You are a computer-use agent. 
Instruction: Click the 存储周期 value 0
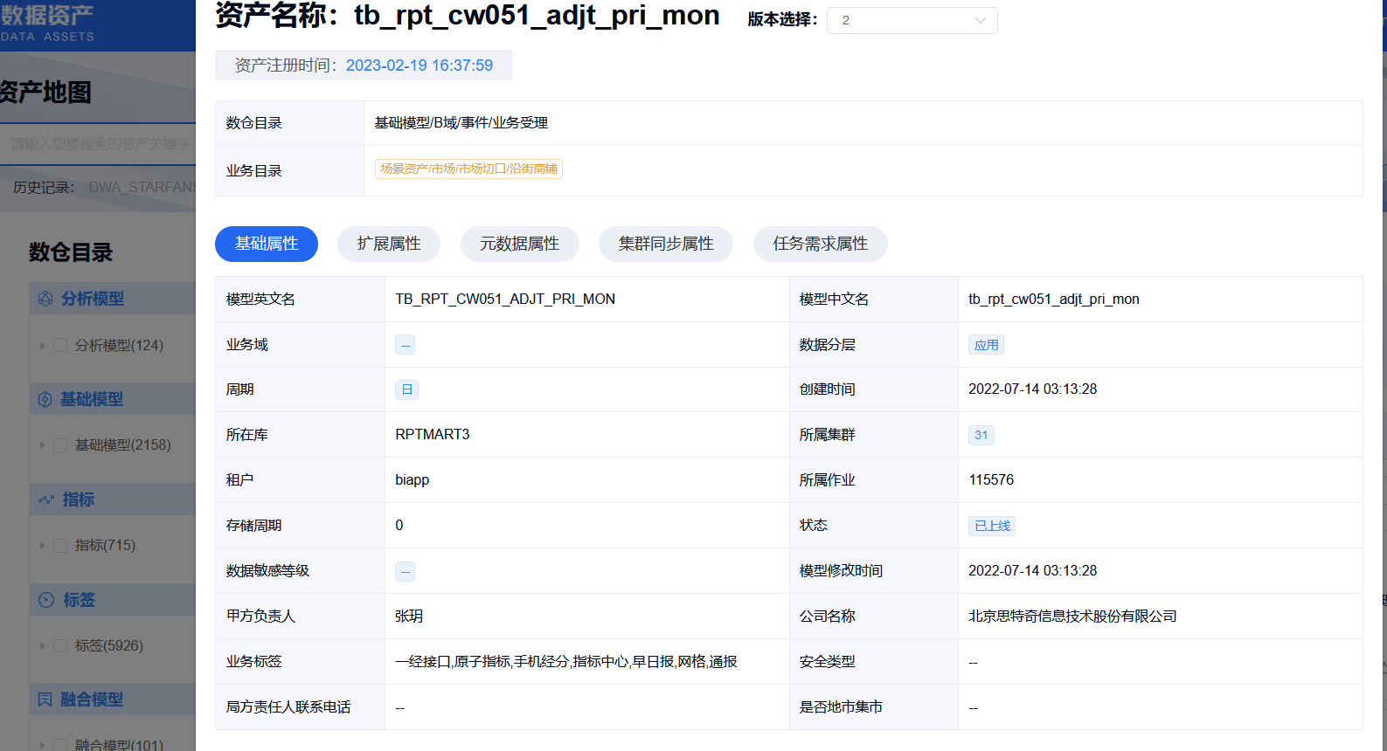(x=399, y=526)
